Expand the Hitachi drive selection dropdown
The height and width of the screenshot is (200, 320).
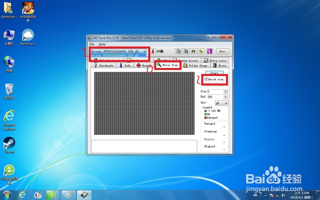coord(144,51)
